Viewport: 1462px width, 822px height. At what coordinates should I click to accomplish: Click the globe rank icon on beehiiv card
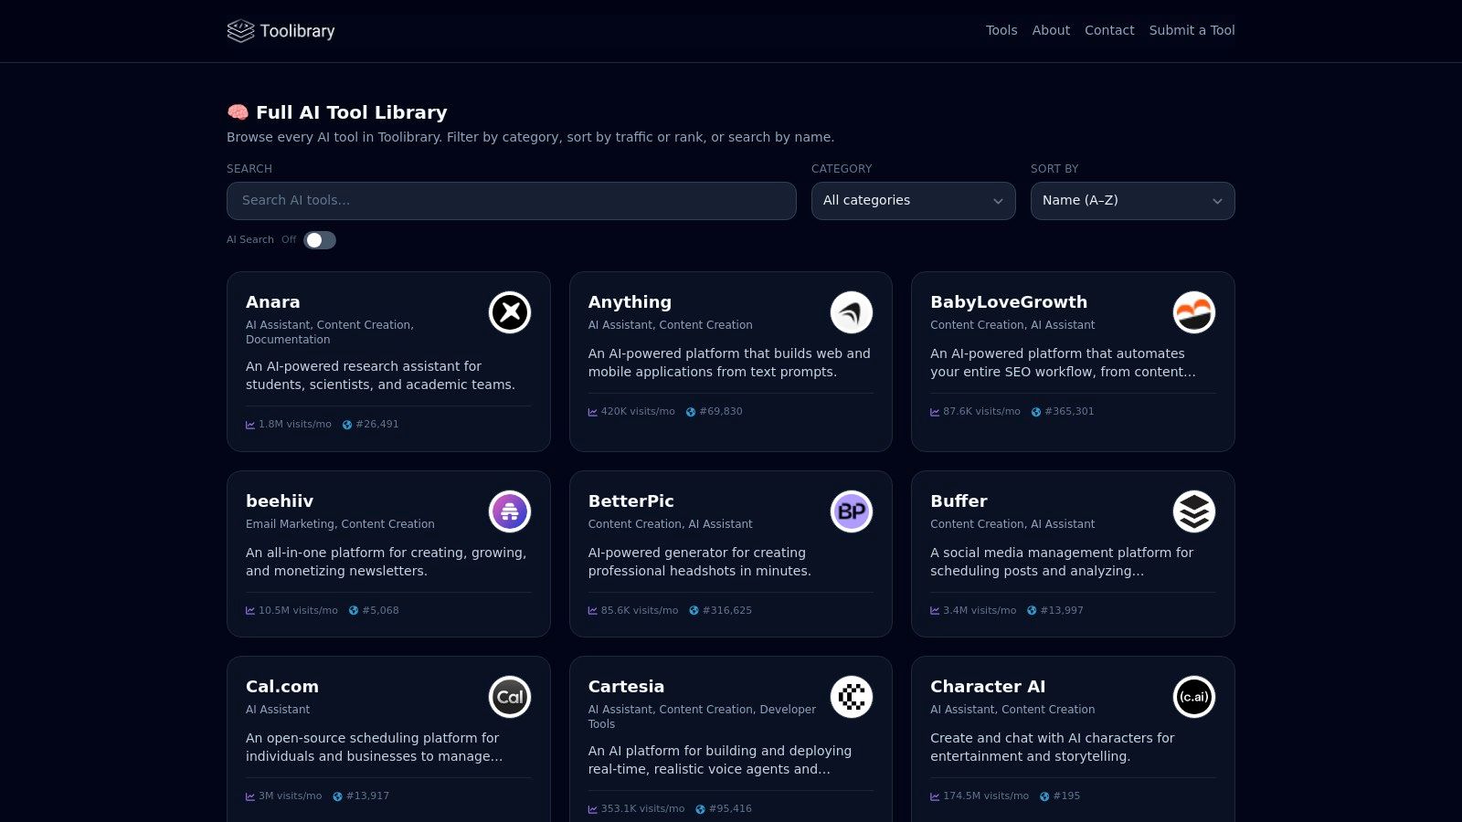(354, 611)
